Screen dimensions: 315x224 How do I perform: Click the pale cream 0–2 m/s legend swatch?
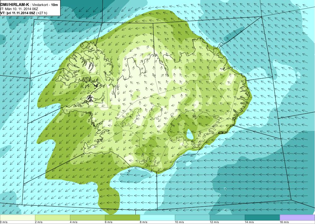(x=17, y=218)
